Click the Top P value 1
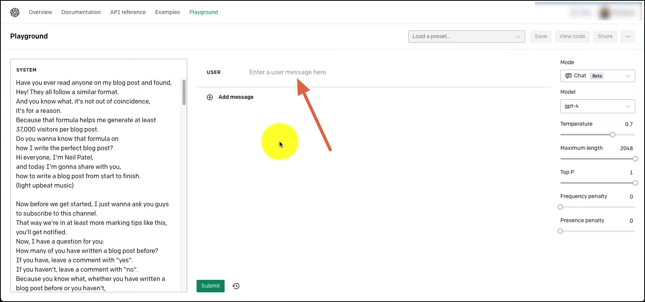Screen dimensions: 645x302 pos(631,173)
